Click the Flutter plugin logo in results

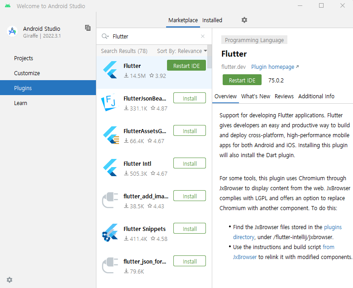110,70
